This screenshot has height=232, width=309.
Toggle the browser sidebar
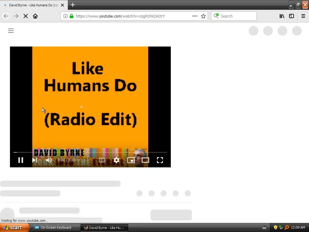[291, 16]
